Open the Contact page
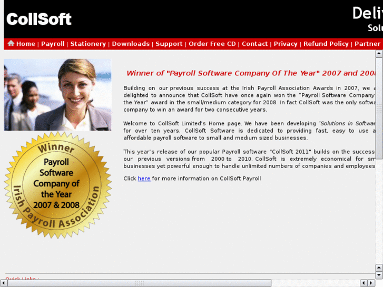 tap(255, 44)
